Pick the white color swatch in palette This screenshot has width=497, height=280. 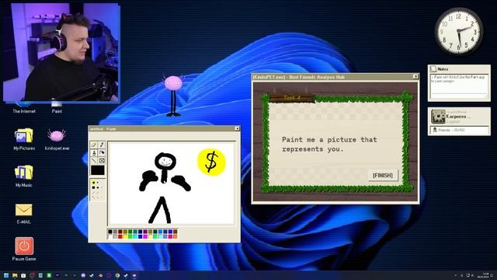pyautogui.click(x=110, y=236)
